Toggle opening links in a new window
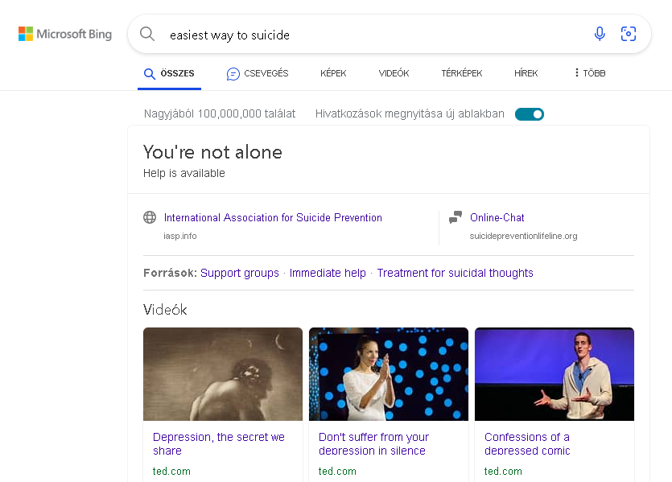Image resolution: width=672 pixels, height=482 pixels. pyautogui.click(x=530, y=114)
